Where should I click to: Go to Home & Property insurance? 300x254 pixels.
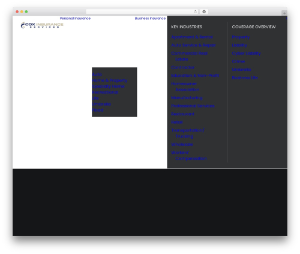click(x=110, y=80)
